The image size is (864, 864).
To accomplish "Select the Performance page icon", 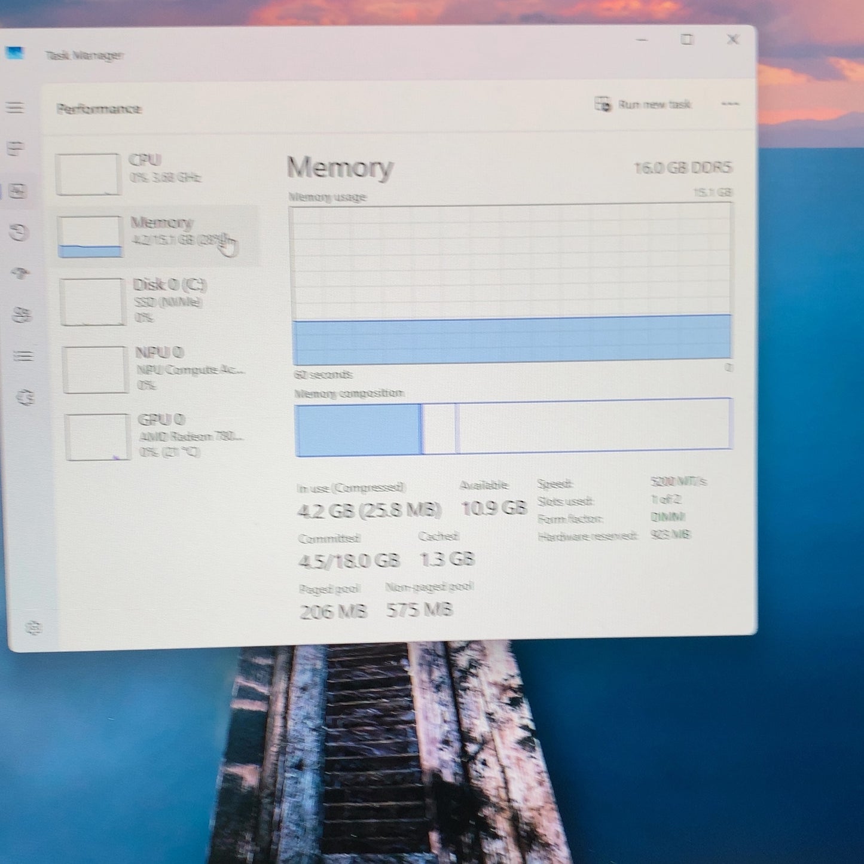I will click(19, 191).
